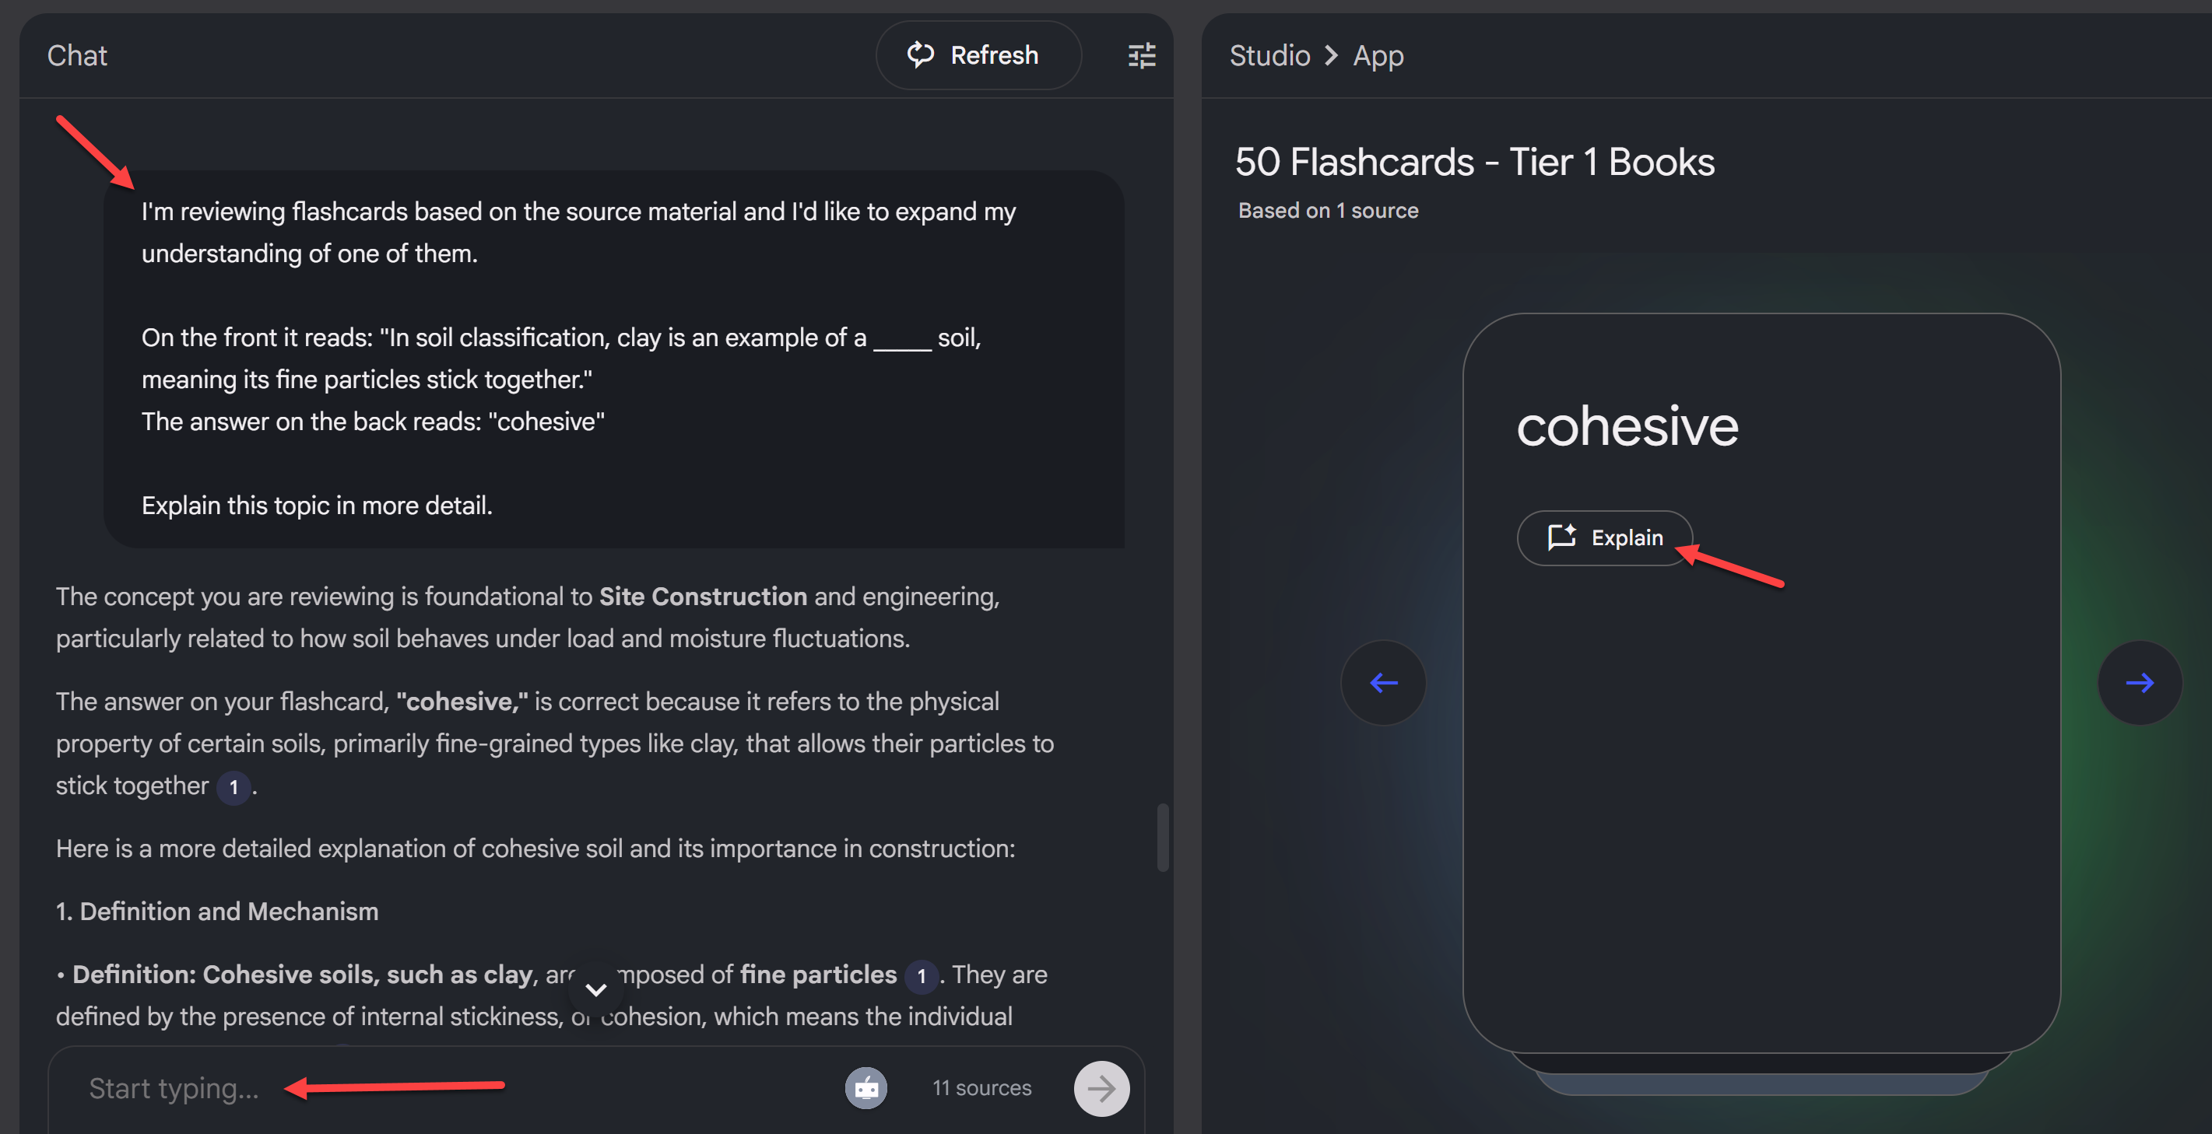This screenshot has width=2212, height=1134.
Task: Click the Studio breadcrumb
Action: [x=1269, y=56]
